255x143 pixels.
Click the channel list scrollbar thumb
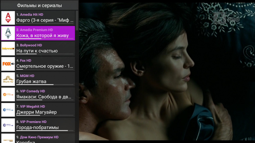[x=77, y=20]
